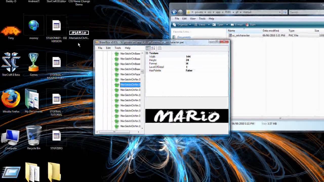The width and height of the screenshot is (324, 182).
Task: Open the Organize dropdown in Explorer
Action: pyautogui.click(x=182, y=25)
